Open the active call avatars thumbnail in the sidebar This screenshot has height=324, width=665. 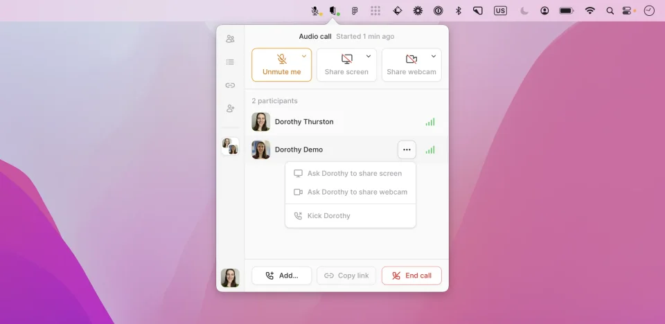(x=230, y=146)
